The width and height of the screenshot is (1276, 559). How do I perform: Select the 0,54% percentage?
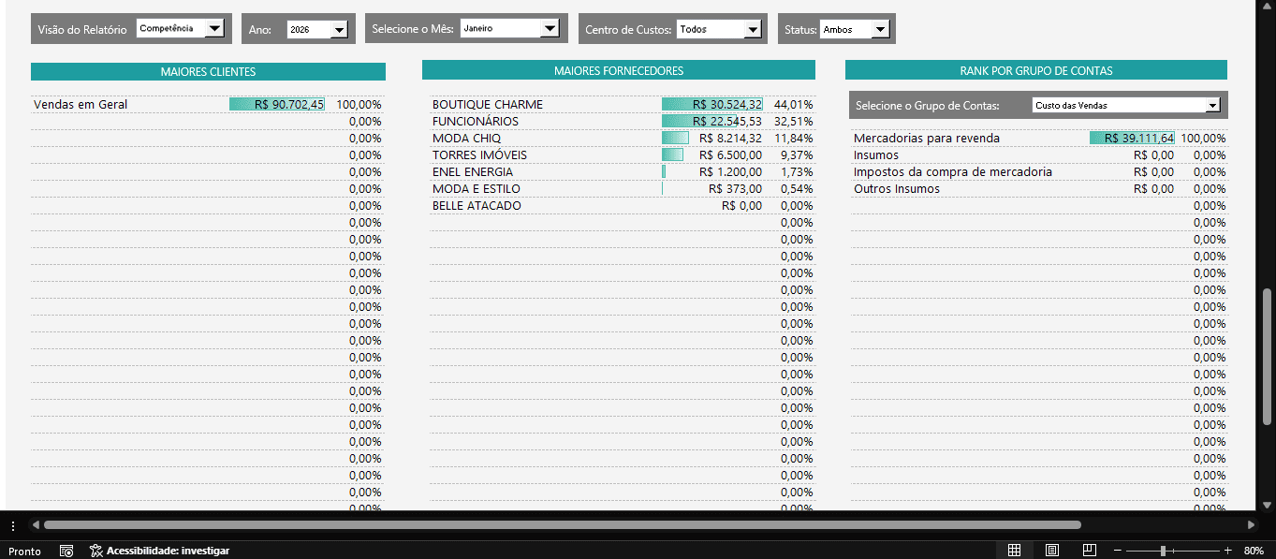coord(797,188)
